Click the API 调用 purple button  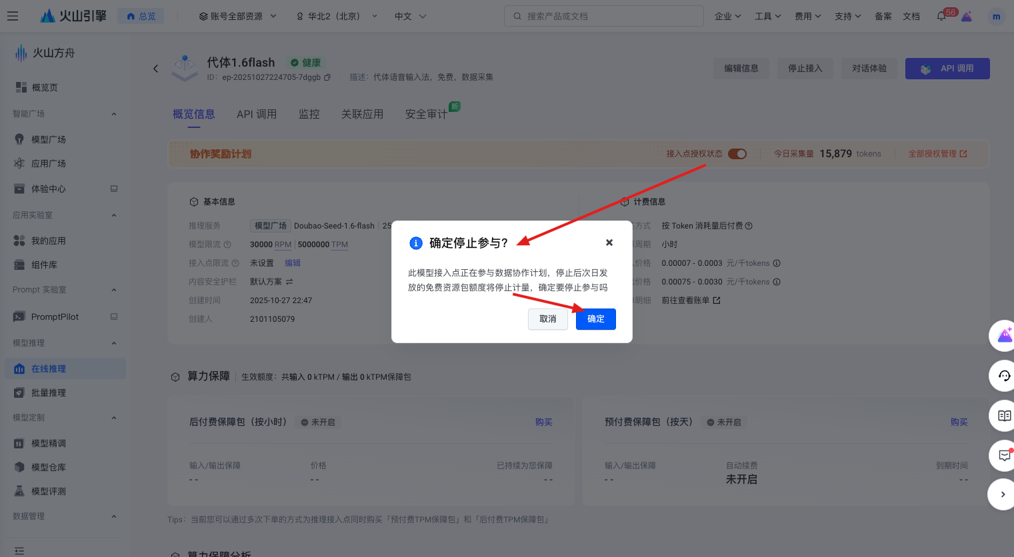click(947, 69)
